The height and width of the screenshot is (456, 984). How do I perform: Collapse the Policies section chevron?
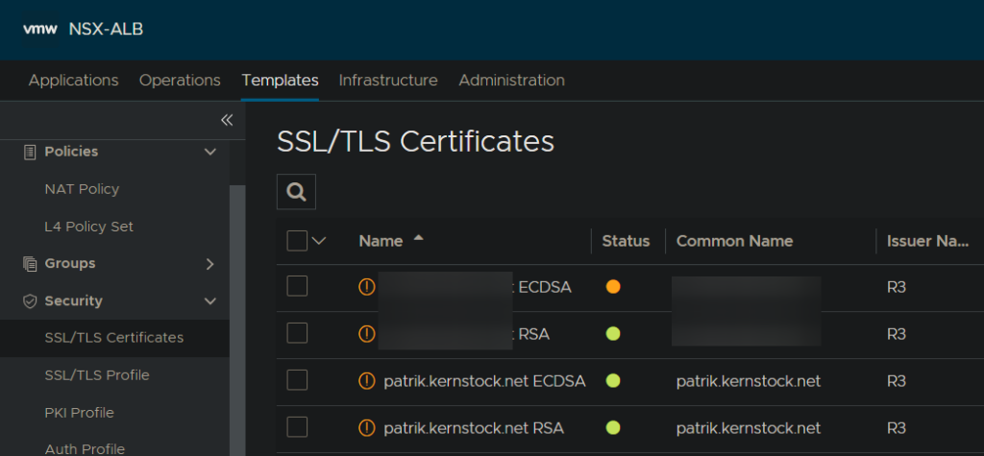(210, 152)
